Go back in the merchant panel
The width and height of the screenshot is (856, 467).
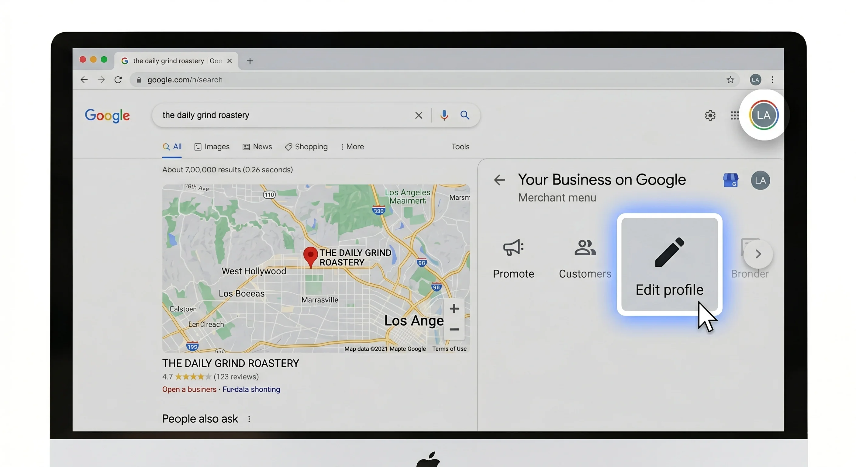point(499,180)
